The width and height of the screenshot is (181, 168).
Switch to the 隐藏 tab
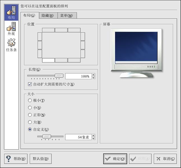pyautogui.click(x=47, y=16)
